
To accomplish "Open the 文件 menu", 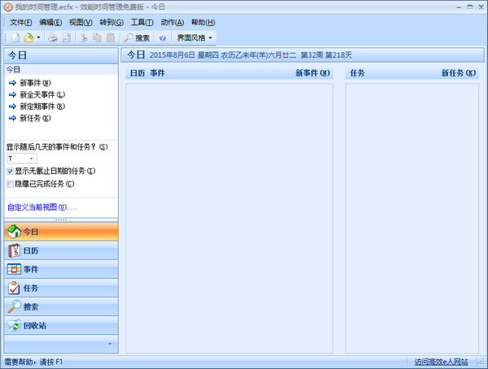I will tap(20, 22).
